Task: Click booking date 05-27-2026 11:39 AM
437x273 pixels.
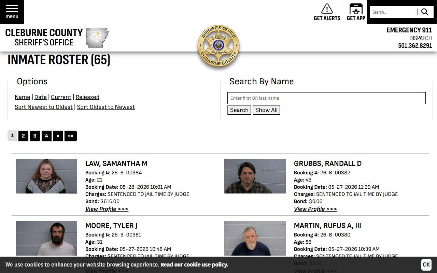Action: [353, 187]
